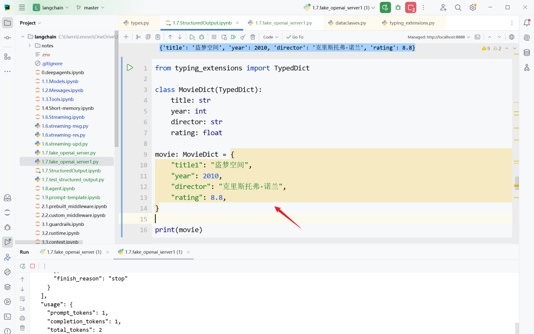Screen dimensions: 534x334
Task: Start debugging from the title bar
Action: tap(398, 7)
